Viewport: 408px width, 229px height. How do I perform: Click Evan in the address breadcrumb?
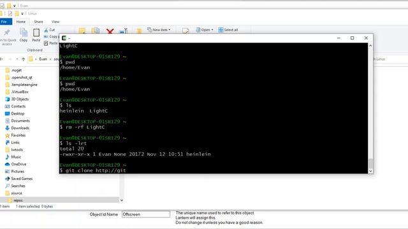43,59
